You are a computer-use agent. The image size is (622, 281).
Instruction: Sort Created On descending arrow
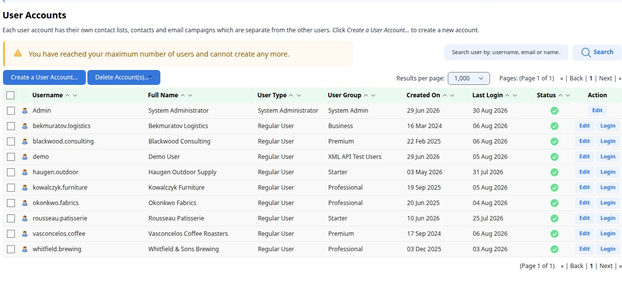pos(452,95)
